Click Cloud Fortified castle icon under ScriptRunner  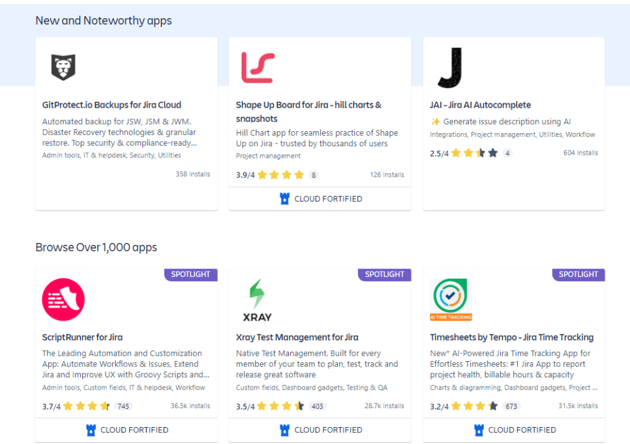[91, 430]
